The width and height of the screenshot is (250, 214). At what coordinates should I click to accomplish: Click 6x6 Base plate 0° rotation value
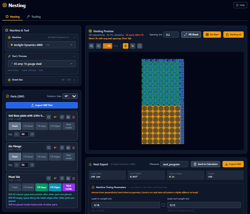click(x=55, y=117)
